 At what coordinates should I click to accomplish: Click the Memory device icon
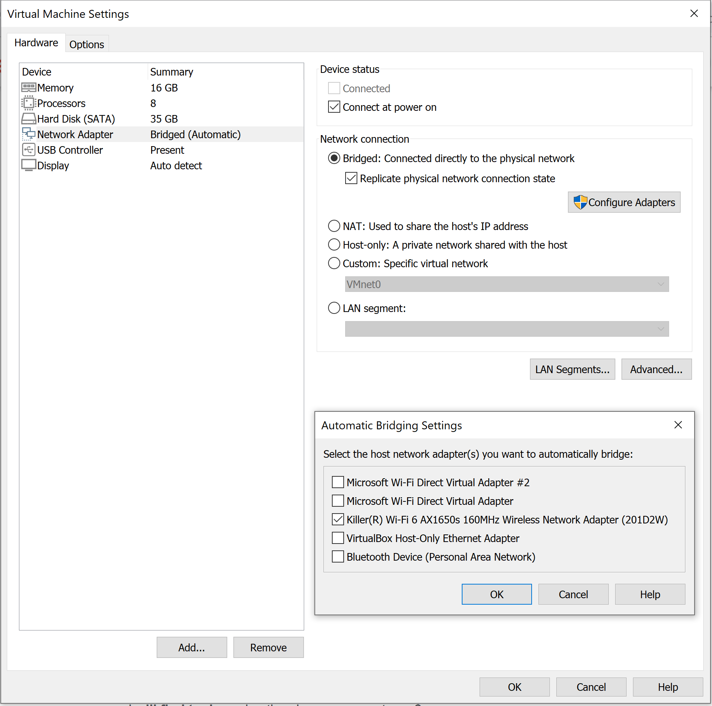28,88
